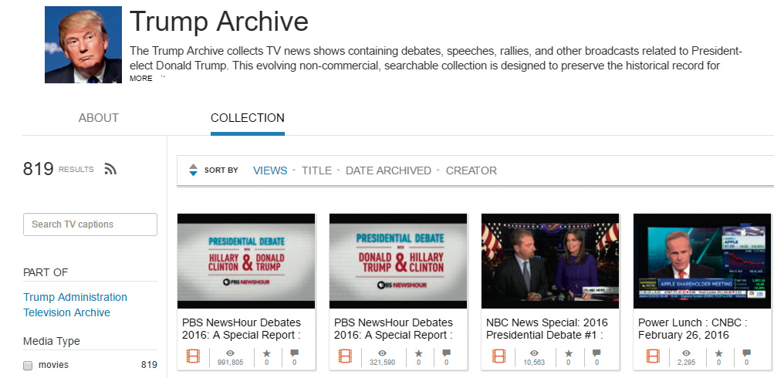Open CNBC Apple shareholder meeting thumbnail
This screenshot has width=774, height=378.
point(702,261)
